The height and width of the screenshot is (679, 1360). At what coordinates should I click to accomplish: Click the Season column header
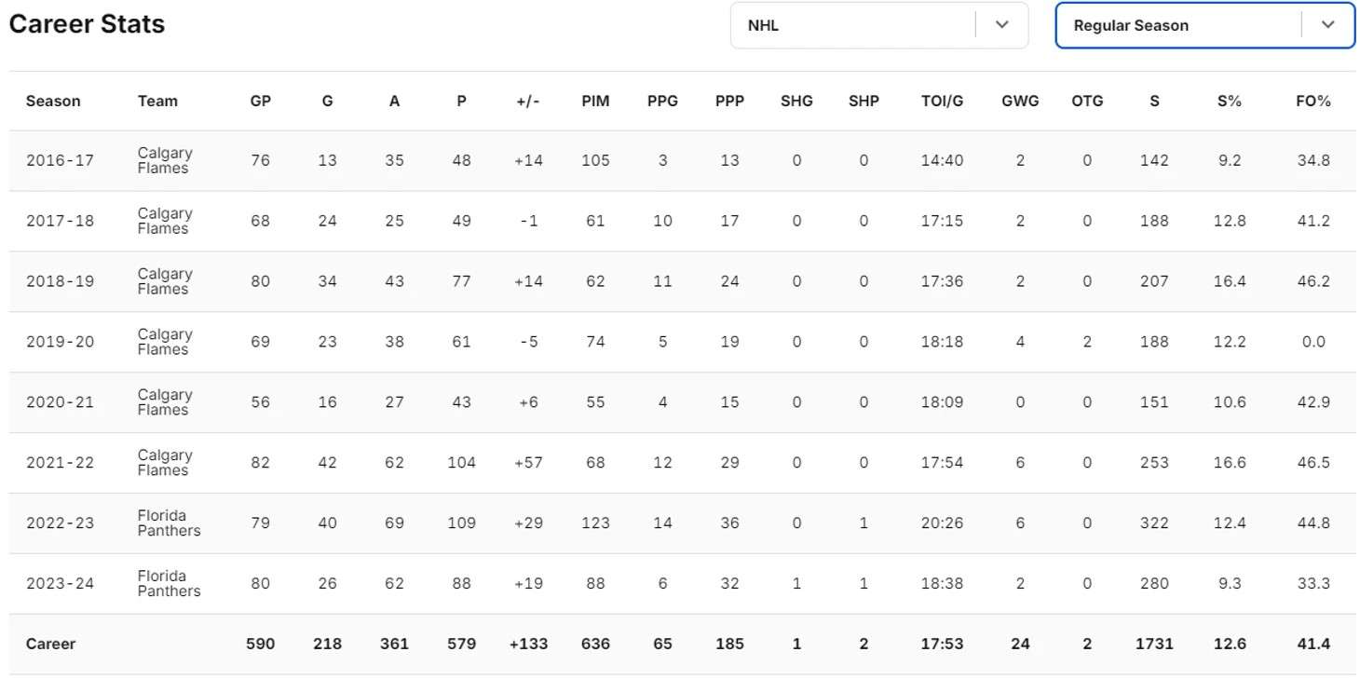[53, 101]
